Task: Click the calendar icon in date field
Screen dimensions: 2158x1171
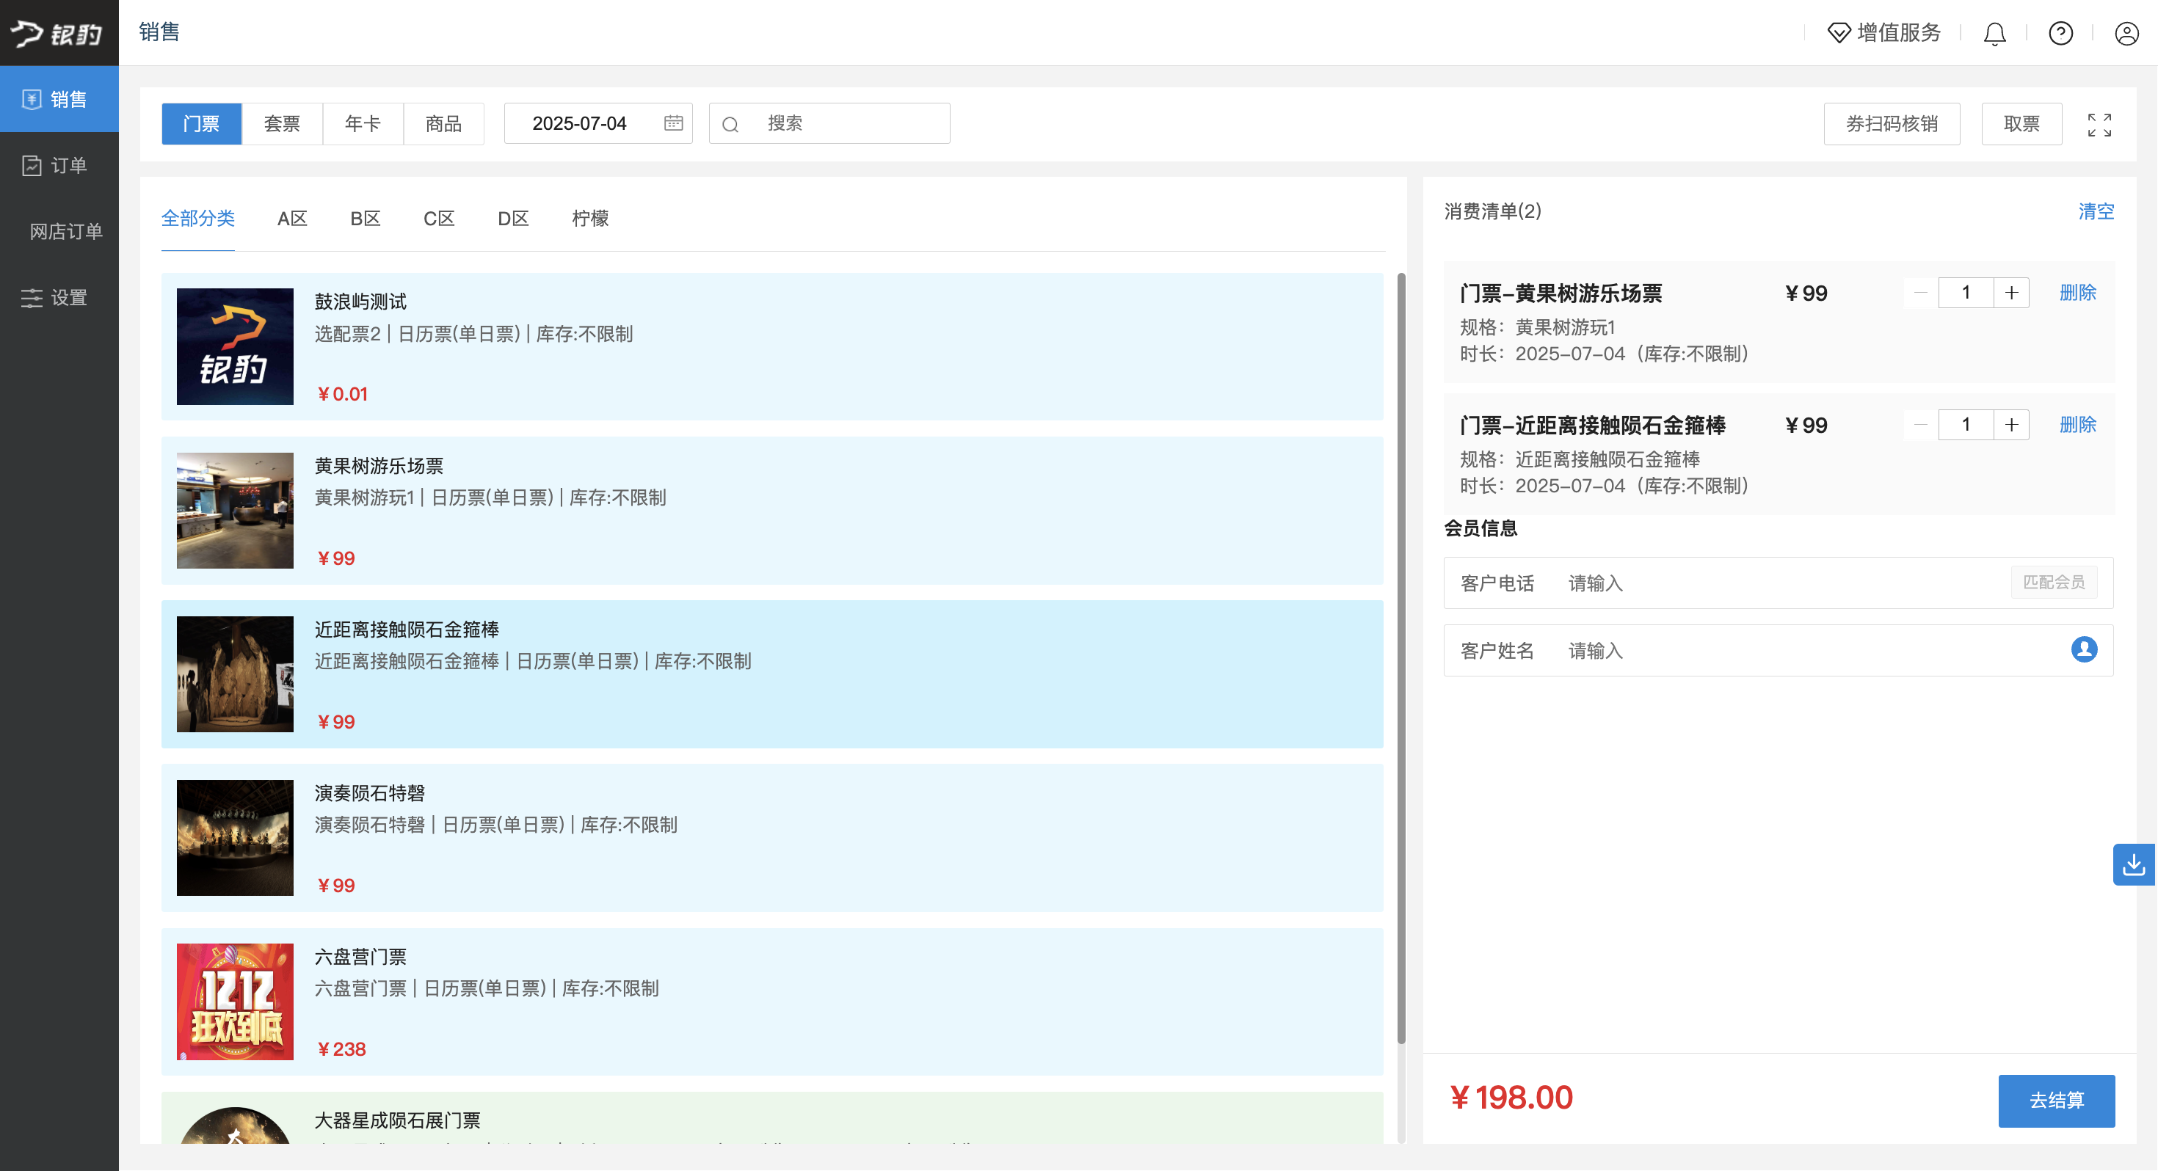Action: [672, 123]
